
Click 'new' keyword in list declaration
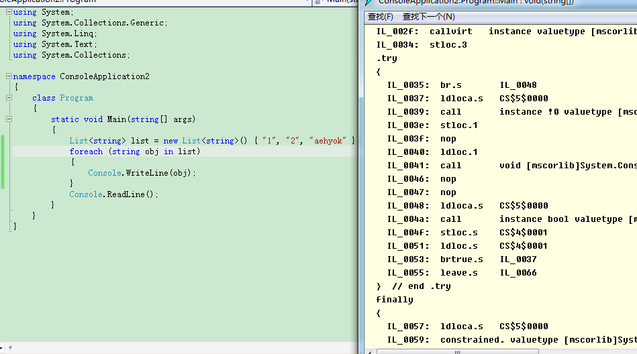(170, 141)
